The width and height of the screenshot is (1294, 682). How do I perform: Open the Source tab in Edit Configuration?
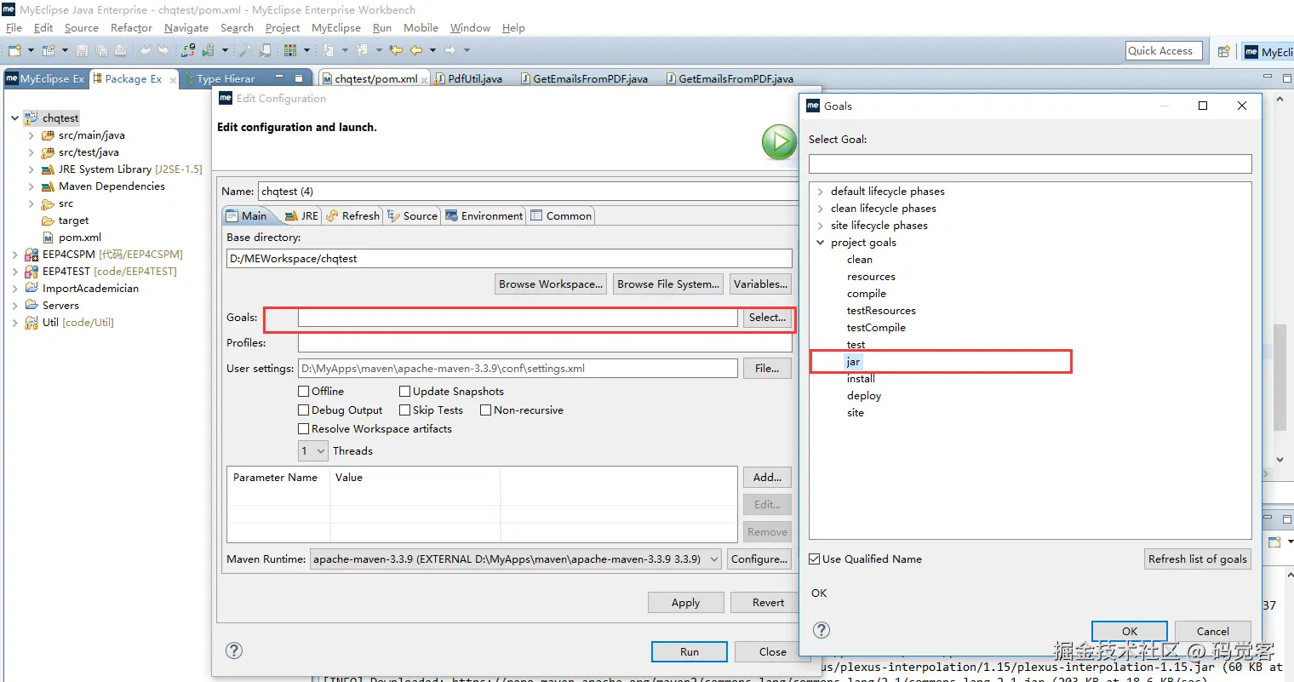(412, 216)
